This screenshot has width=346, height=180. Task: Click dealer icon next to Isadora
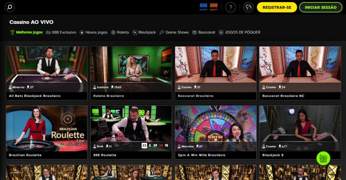pyautogui.click(x=95, y=87)
